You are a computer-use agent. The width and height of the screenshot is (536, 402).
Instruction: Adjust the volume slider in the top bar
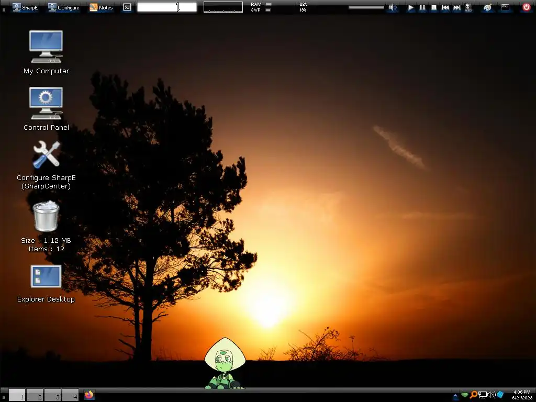[x=366, y=7]
